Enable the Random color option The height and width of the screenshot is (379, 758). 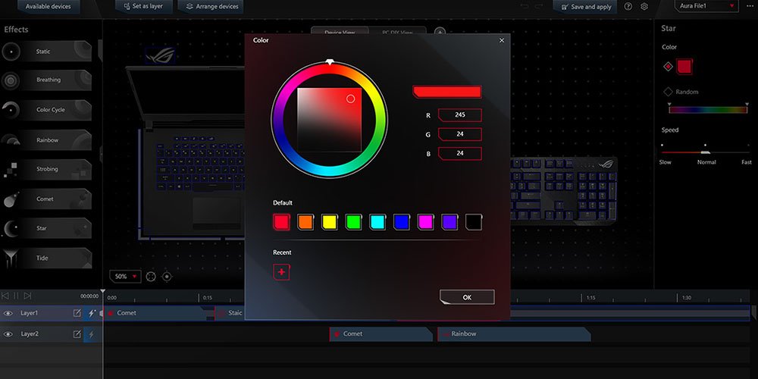(x=669, y=92)
